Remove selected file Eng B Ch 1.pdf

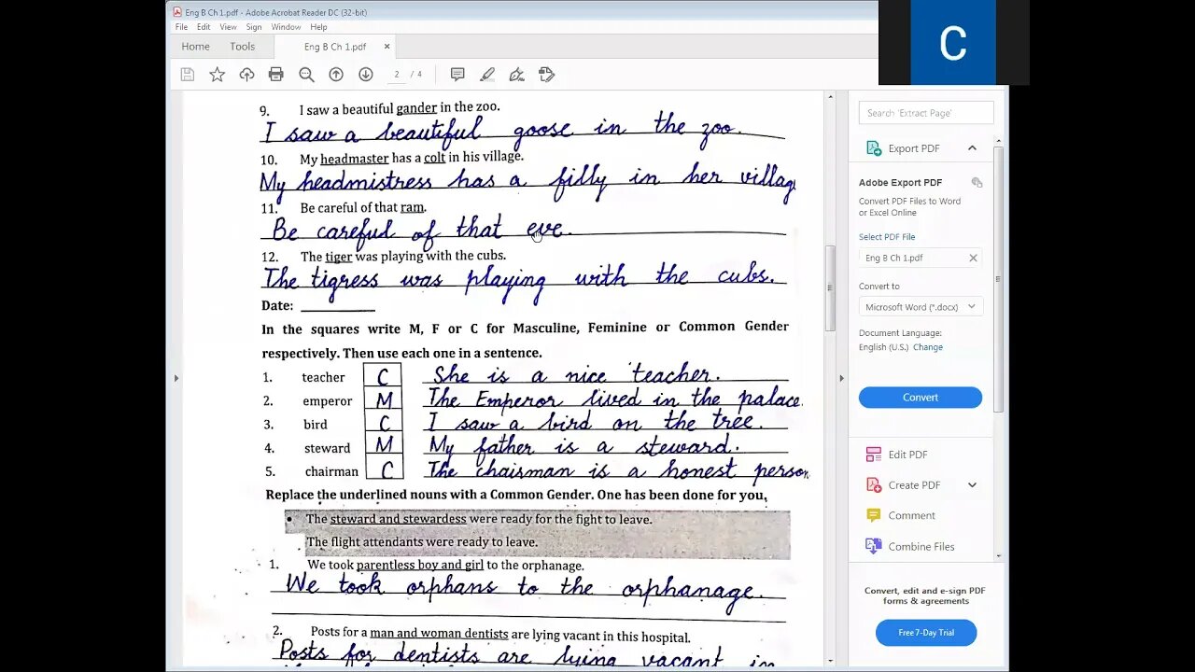click(973, 258)
